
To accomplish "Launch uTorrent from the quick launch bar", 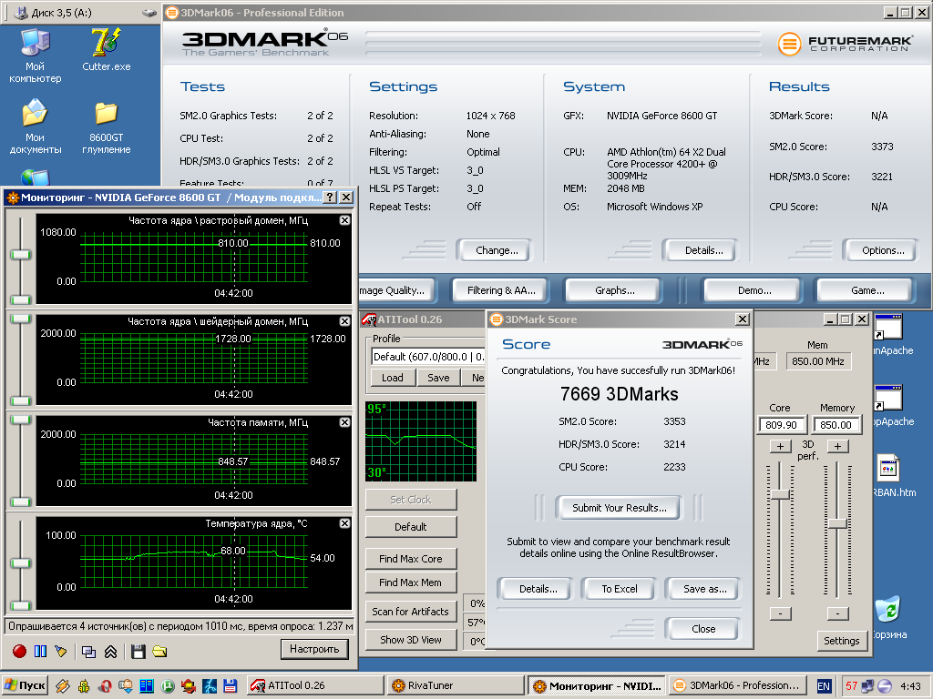I will coord(168,686).
